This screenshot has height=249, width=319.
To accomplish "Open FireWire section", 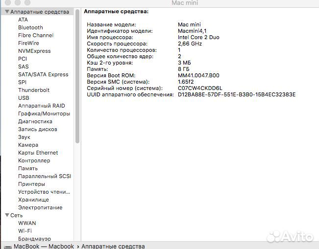I will [28, 43].
